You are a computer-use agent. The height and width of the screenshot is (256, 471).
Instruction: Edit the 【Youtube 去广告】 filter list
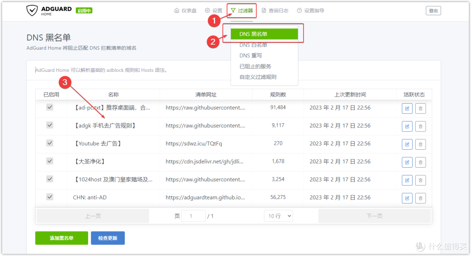point(406,144)
